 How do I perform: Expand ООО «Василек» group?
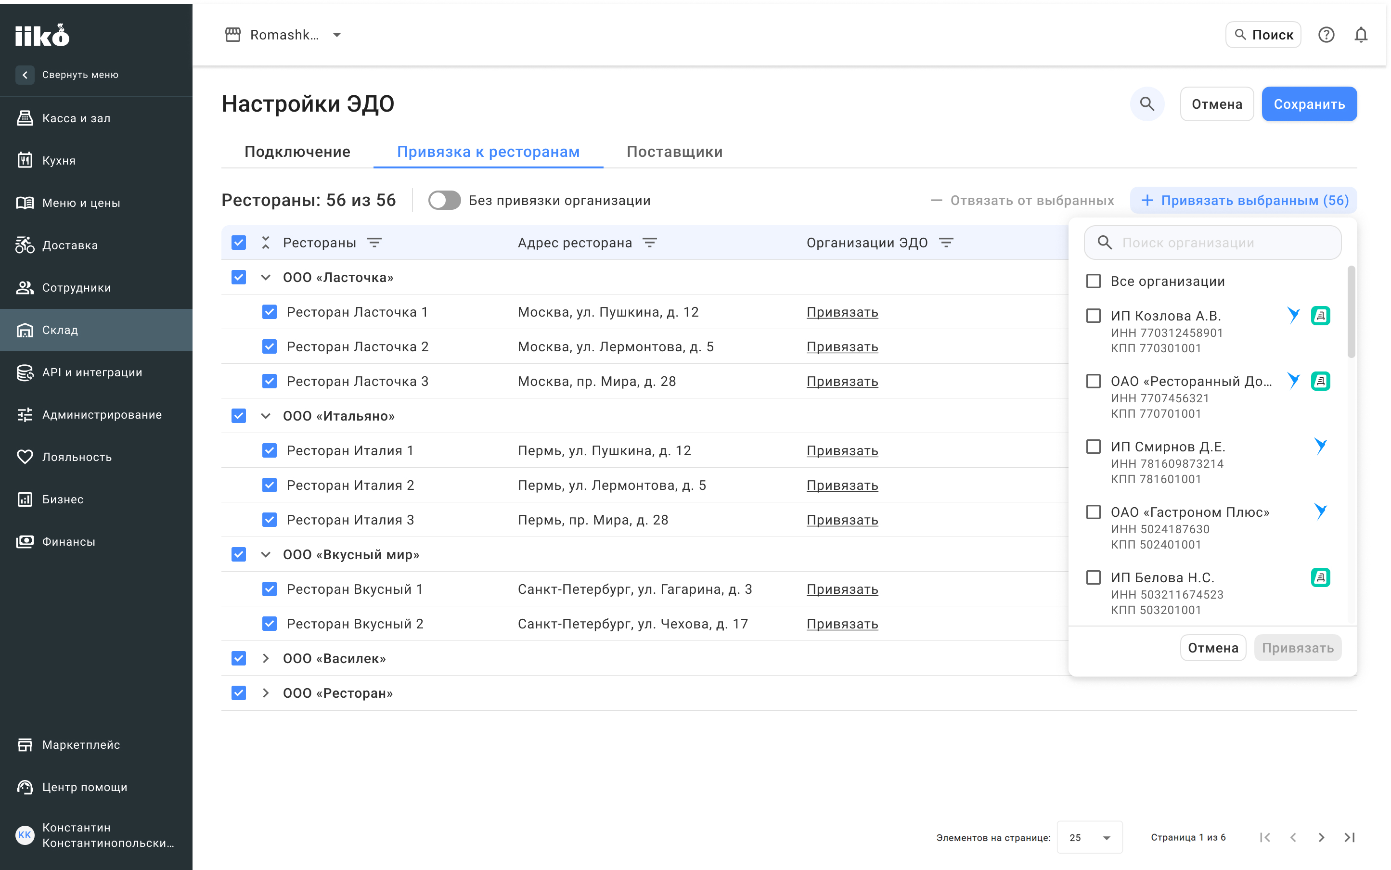265,658
